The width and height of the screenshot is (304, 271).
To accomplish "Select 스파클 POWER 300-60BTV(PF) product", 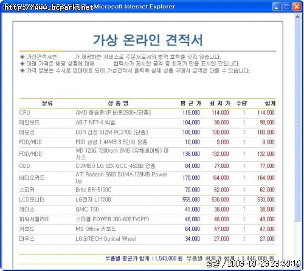I will (x=112, y=219).
